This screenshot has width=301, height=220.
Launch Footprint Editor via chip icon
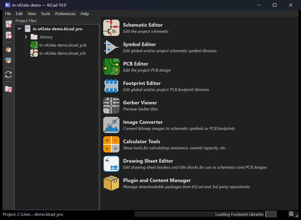click(x=111, y=86)
